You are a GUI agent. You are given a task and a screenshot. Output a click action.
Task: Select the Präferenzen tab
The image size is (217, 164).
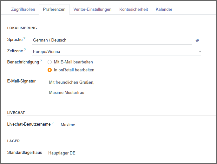[54, 10]
